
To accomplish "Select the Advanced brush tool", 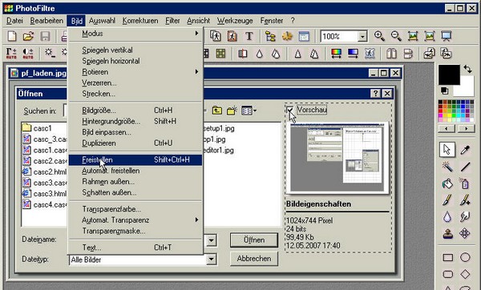I will coord(465,200).
